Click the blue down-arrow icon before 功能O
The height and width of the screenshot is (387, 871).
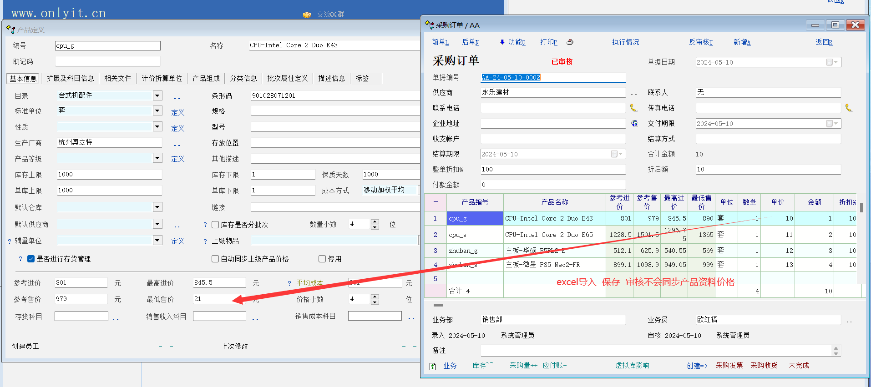point(502,42)
